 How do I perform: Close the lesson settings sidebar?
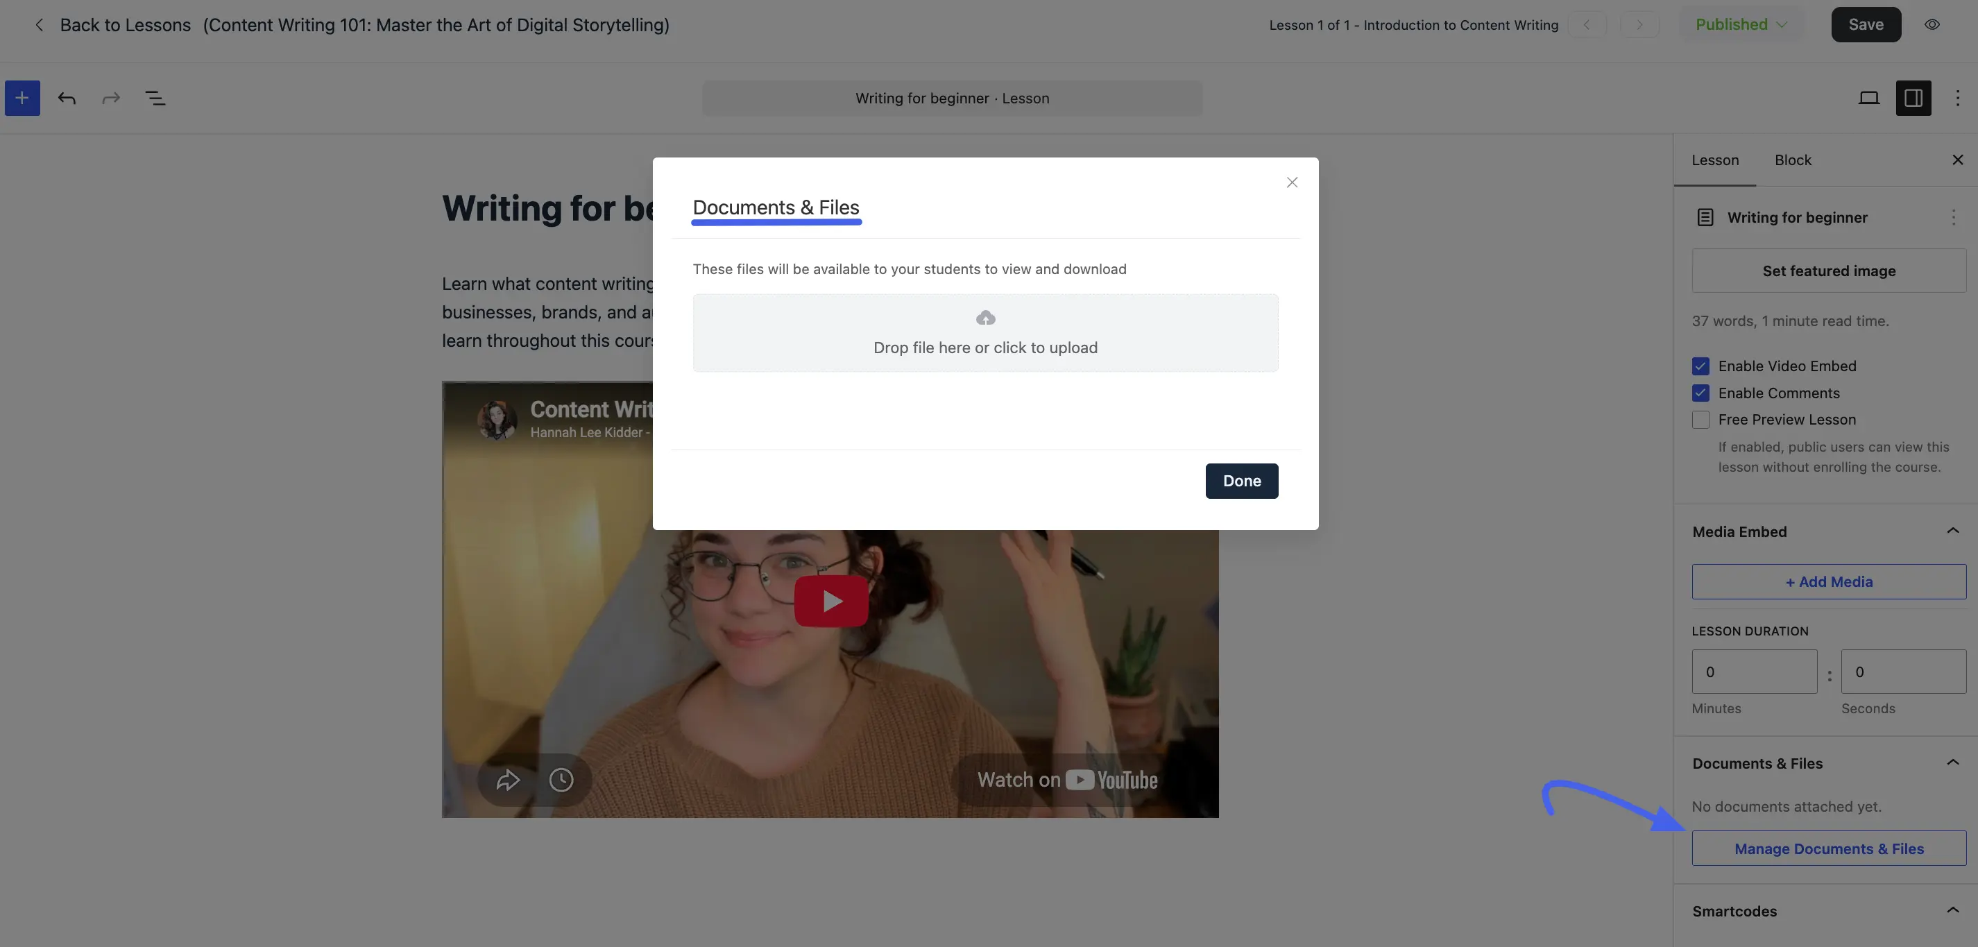(x=1957, y=160)
